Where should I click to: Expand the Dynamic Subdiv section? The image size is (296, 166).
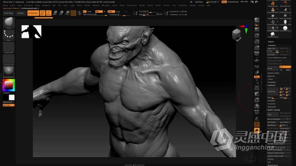273,73
